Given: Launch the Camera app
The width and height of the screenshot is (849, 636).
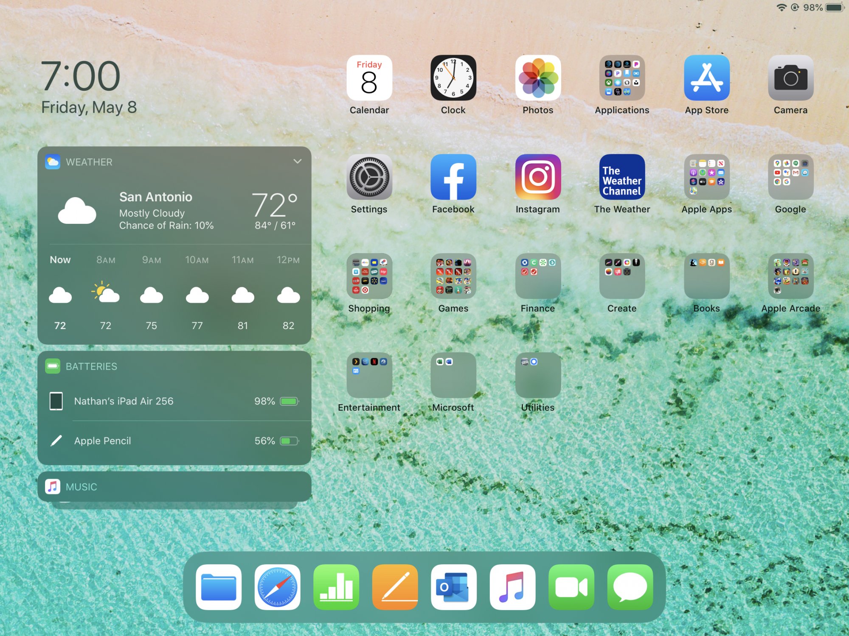Looking at the screenshot, I should [790, 78].
